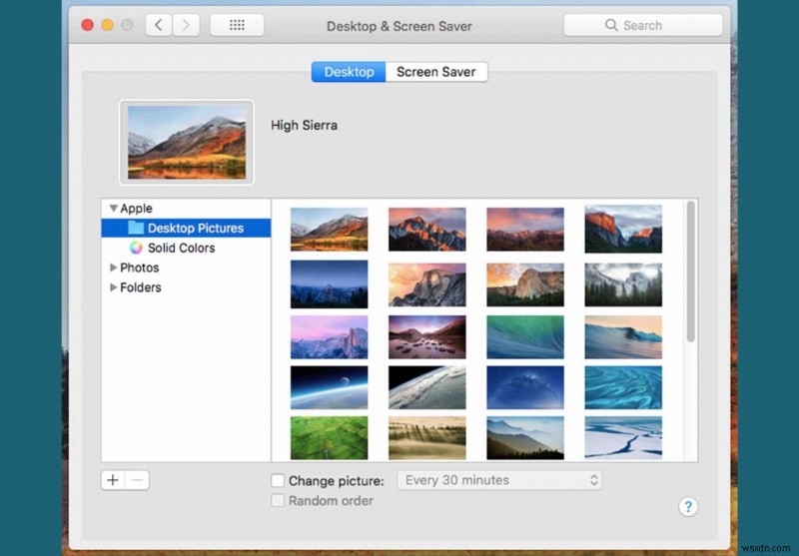Click the Solid Colors color wheel icon
The height and width of the screenshot is (556, 799).
(136, 248)
